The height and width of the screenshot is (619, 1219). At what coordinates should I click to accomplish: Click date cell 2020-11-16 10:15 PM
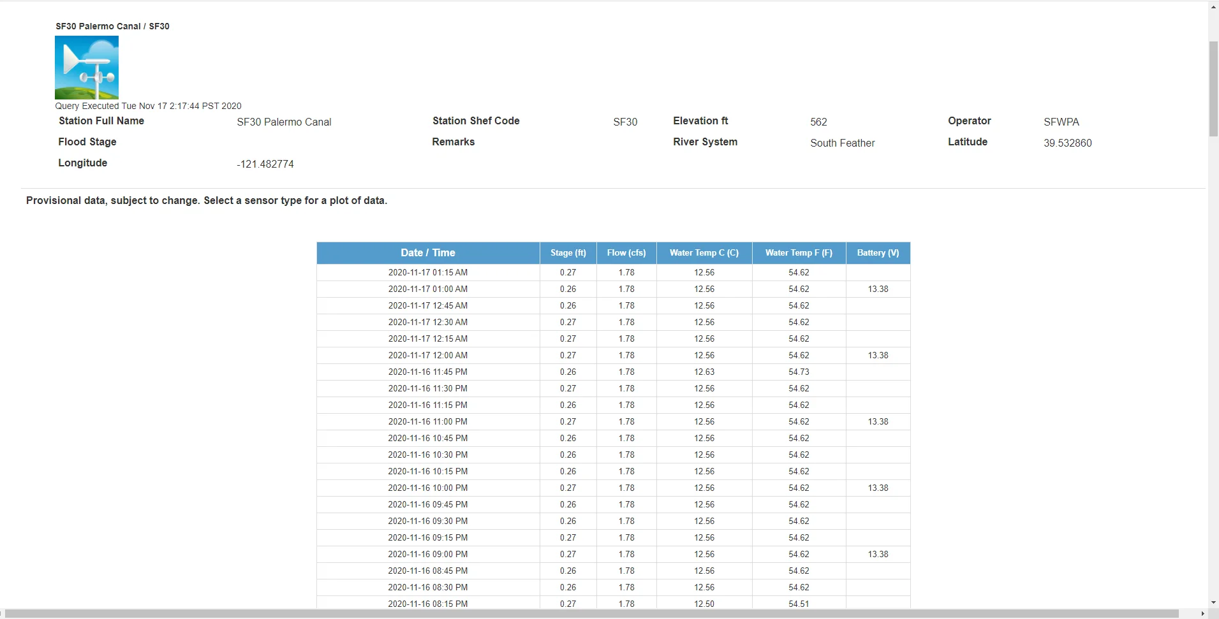[x=428, y=471]
